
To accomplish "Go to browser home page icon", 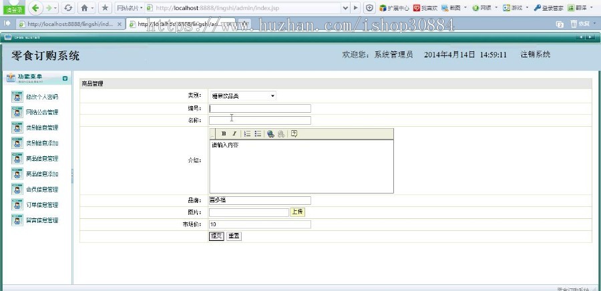I will click(x=84, y=7).
